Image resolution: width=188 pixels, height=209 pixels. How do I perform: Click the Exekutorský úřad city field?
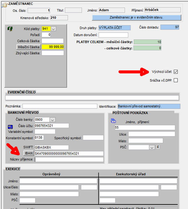(x=129, y=194)
